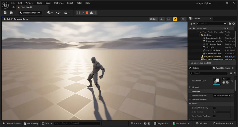Open the Cmd console type dropdown
238x127 pixels.
47,124
